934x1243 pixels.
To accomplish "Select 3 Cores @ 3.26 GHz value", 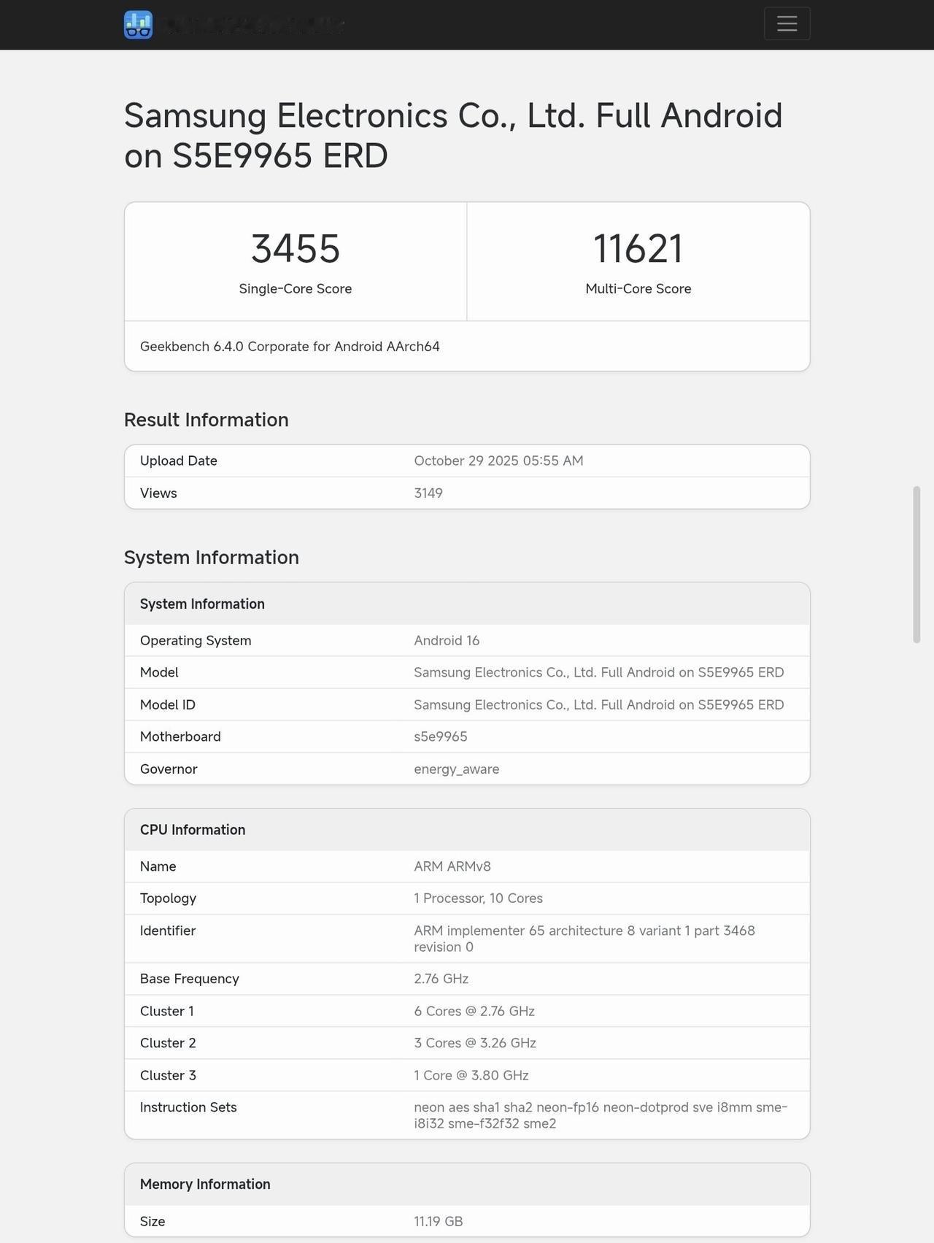I will 475,1043.
